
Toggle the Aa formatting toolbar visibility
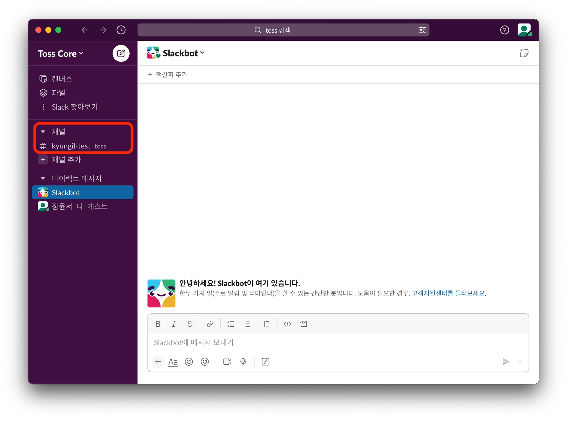pos(173,361)
